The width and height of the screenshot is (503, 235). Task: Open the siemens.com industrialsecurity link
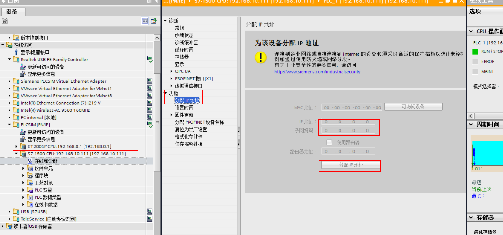coord(317,72)
